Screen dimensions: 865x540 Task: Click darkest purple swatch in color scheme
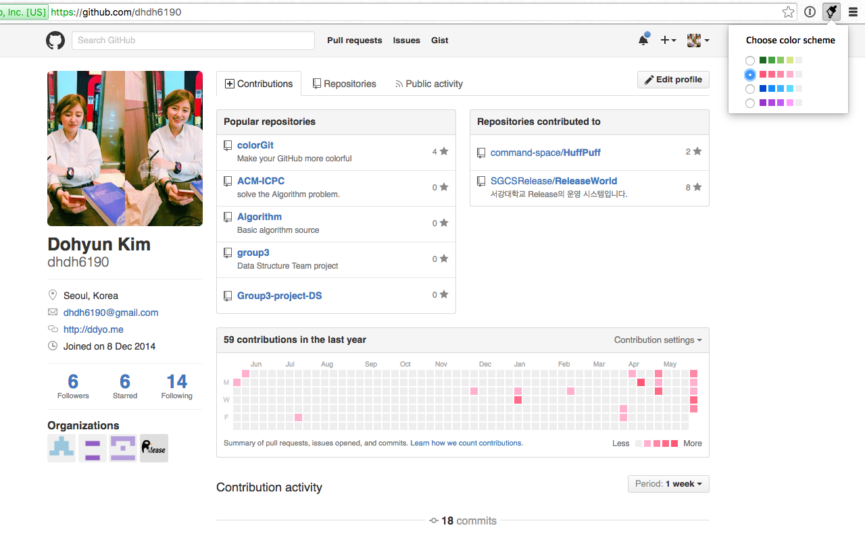pyautogui.click(x=763, y=103)
